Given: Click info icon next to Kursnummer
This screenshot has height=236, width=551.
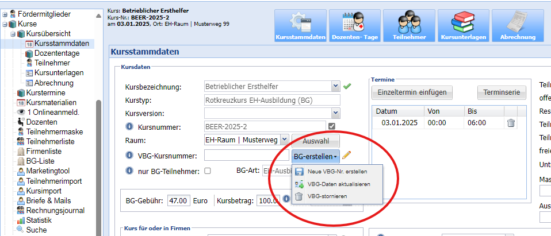Looking at the screenshot, I should pyautogui.click(x=129, y=126).
